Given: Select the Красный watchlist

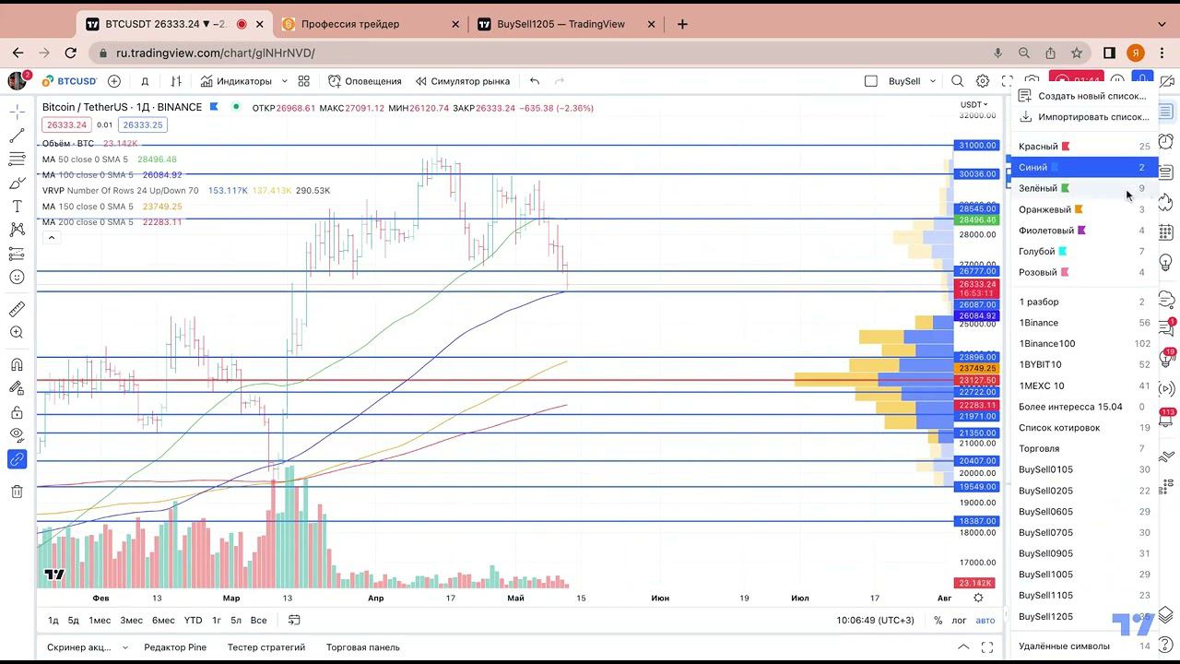Looking at the screenshot, I should tap(1083, 146).
